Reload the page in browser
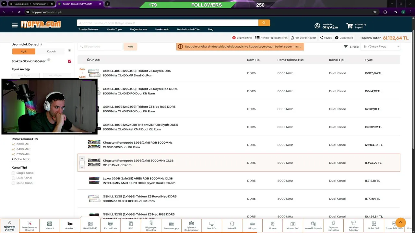The image size is (415, 233). tap(19, 12)
